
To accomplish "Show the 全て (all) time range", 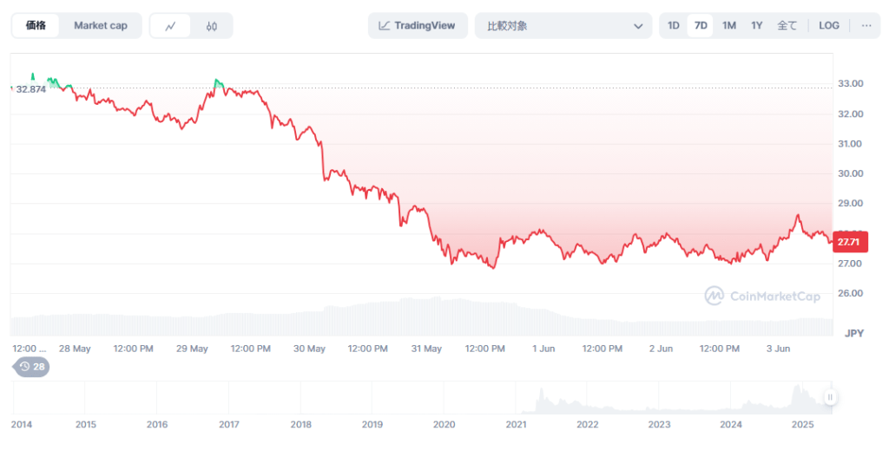I will click(787, 26).
